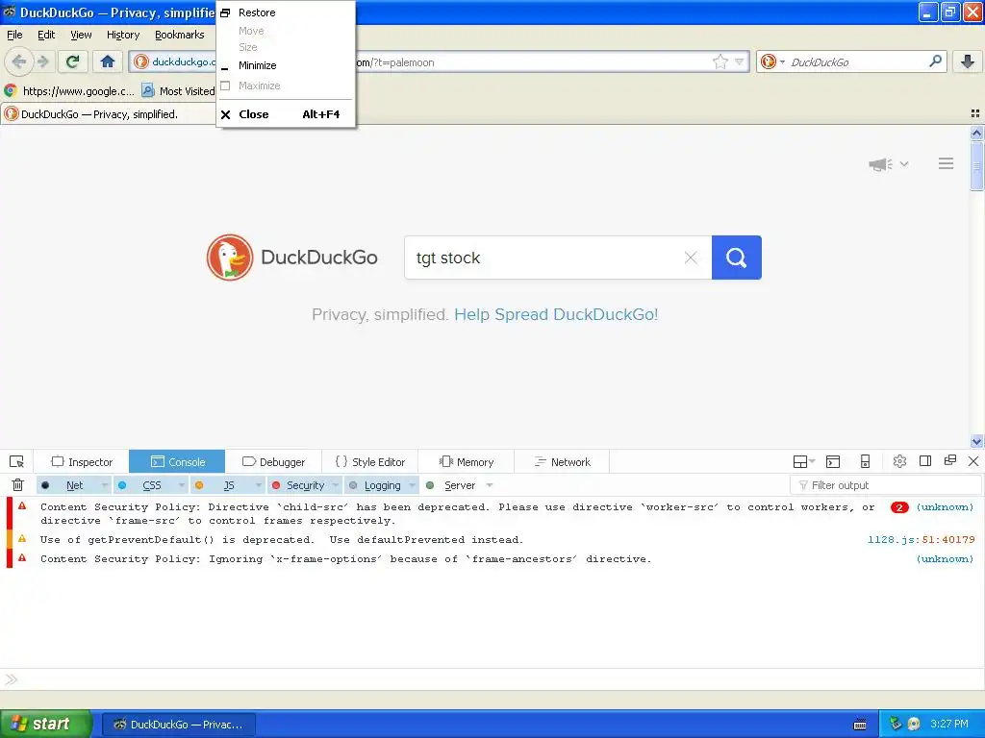Viewport: 985px width, 738px height.
Task: Open developer tools settings gear
Action: point(899,462)
